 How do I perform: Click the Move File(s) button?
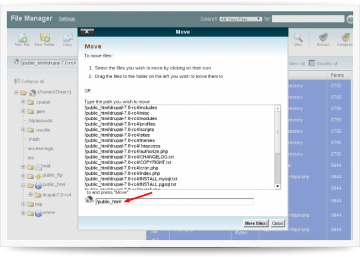click(x=256, y=223)
